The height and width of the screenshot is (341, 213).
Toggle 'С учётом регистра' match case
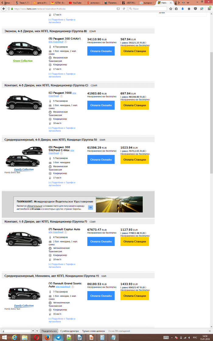pyautogui.click(x=69, y=331)
